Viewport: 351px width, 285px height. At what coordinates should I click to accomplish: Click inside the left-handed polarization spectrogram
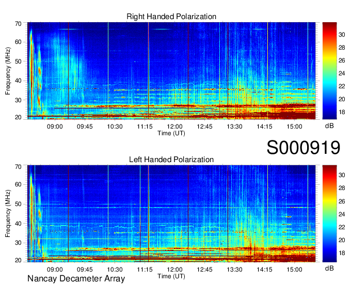coord(171,214)
